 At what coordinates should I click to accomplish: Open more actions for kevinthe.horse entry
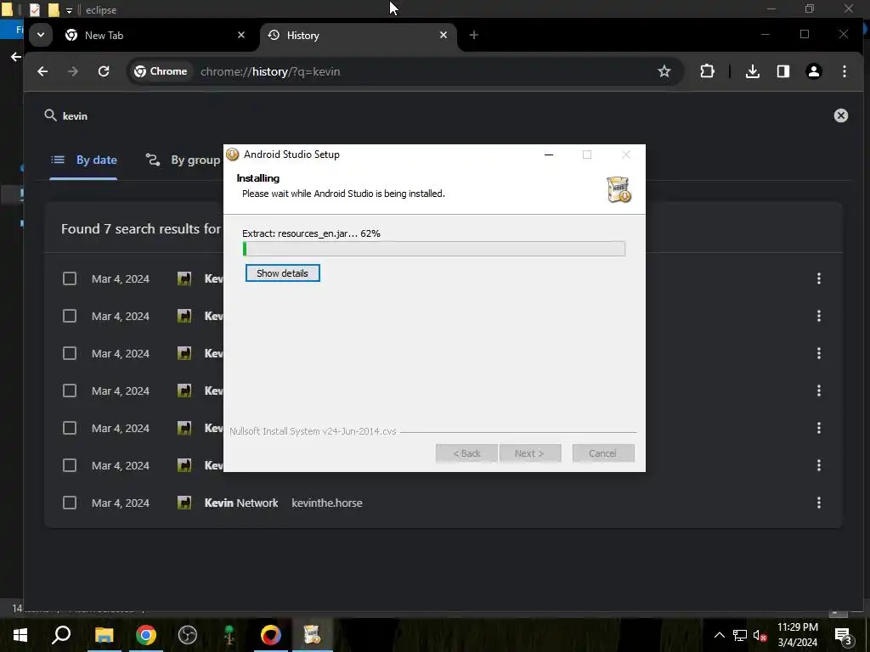818,503
